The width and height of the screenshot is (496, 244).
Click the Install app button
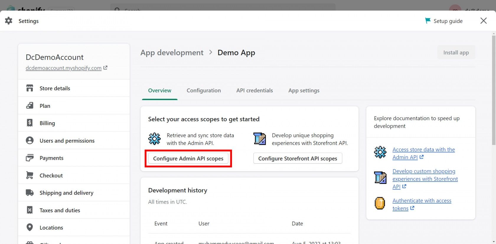click(456, 52)
